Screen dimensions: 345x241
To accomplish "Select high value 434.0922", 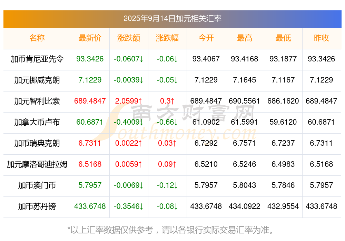I will (x=245, y=206).
